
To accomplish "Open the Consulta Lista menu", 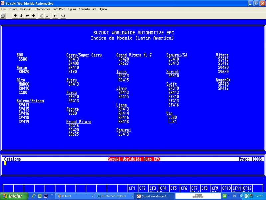I will 88,9.
